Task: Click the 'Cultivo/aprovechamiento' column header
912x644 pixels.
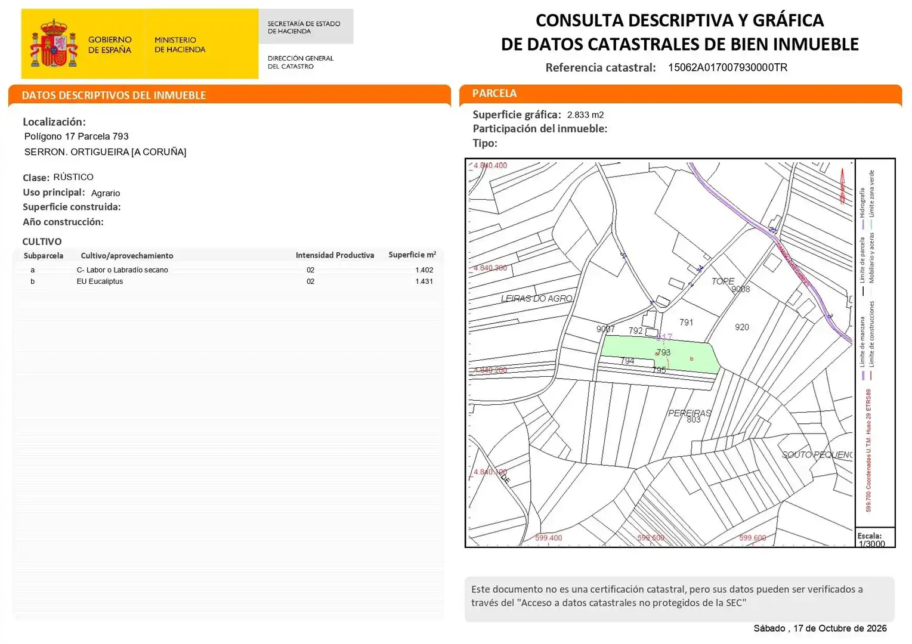Action: (127, 256)
